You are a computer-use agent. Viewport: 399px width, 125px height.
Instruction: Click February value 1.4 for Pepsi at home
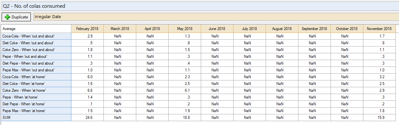click(x=87, y=97)
